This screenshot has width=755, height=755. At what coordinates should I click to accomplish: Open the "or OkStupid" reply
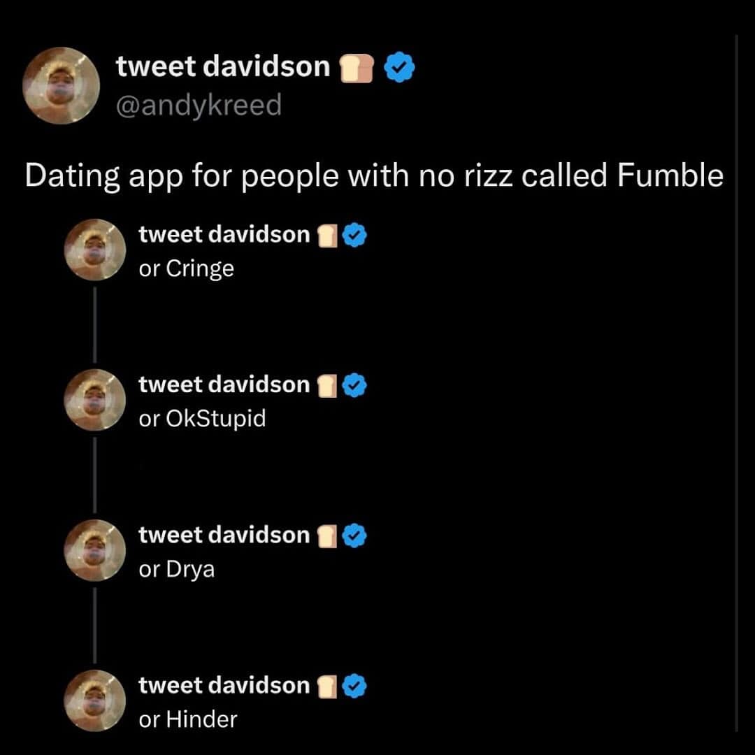tap(202, 419)
